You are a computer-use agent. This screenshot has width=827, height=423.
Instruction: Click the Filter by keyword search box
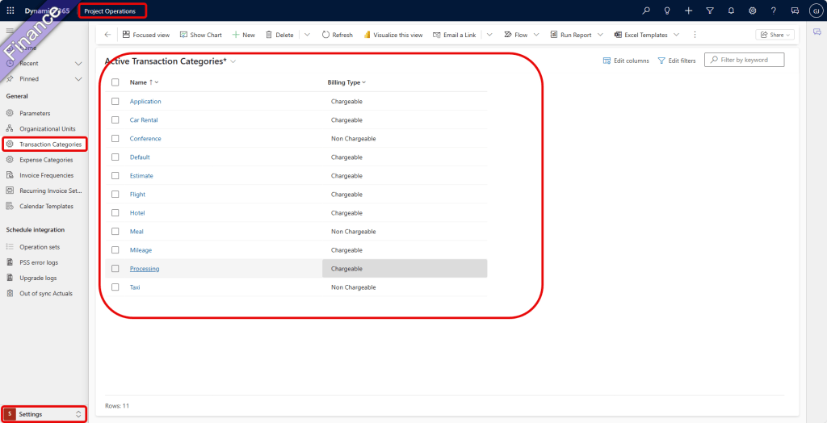pos(749,60)
